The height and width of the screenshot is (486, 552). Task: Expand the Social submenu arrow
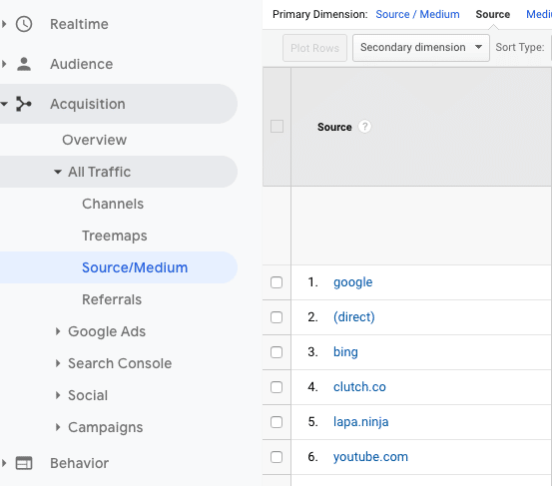pos(58,395)
